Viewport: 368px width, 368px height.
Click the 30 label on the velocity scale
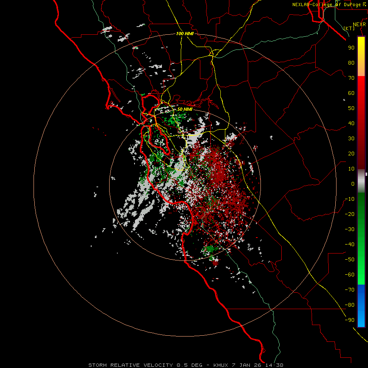[x=351, y=139]
